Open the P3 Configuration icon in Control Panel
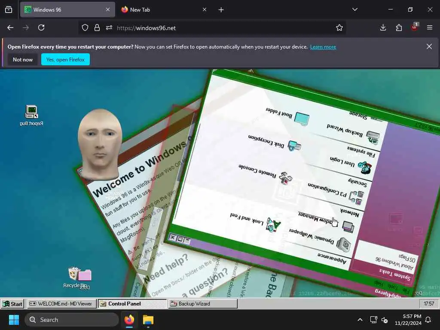The width and height of the screenshot is (440, 330). (356, 198)
